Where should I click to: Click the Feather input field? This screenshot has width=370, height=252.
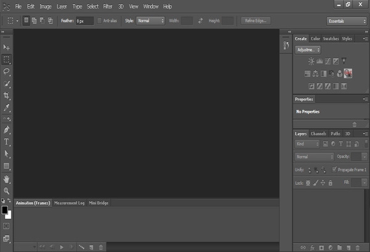tap(85, 20)
